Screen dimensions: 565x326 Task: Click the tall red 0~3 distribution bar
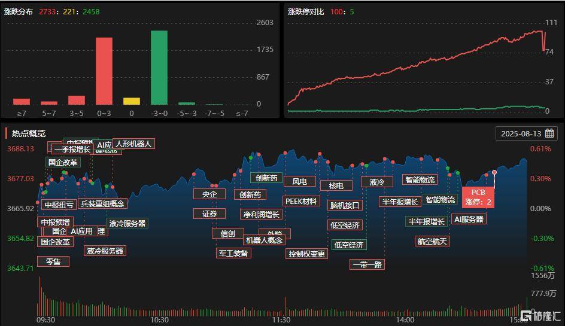tap(104, 71)
